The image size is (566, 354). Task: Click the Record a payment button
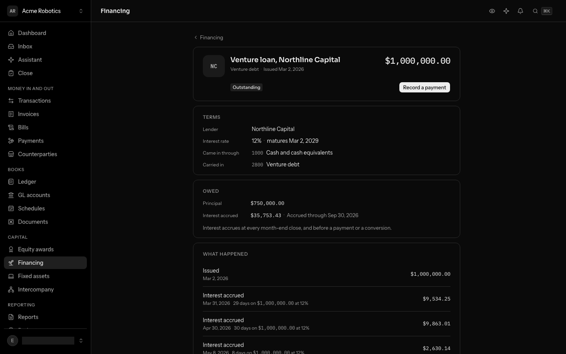[x=424, y=87]
